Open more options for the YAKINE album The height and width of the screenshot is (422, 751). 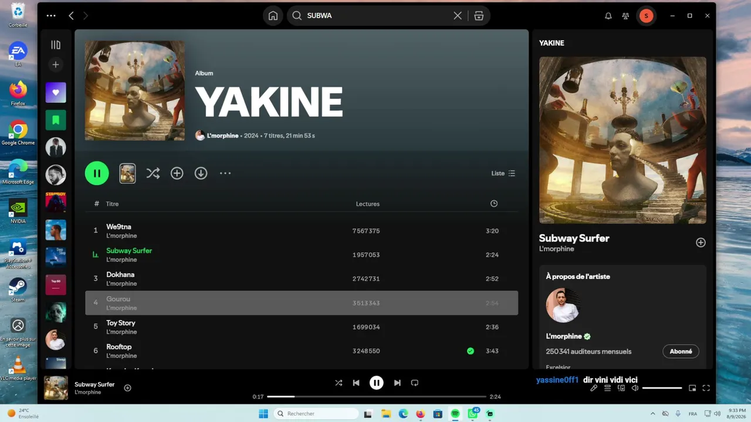point(225,173)
